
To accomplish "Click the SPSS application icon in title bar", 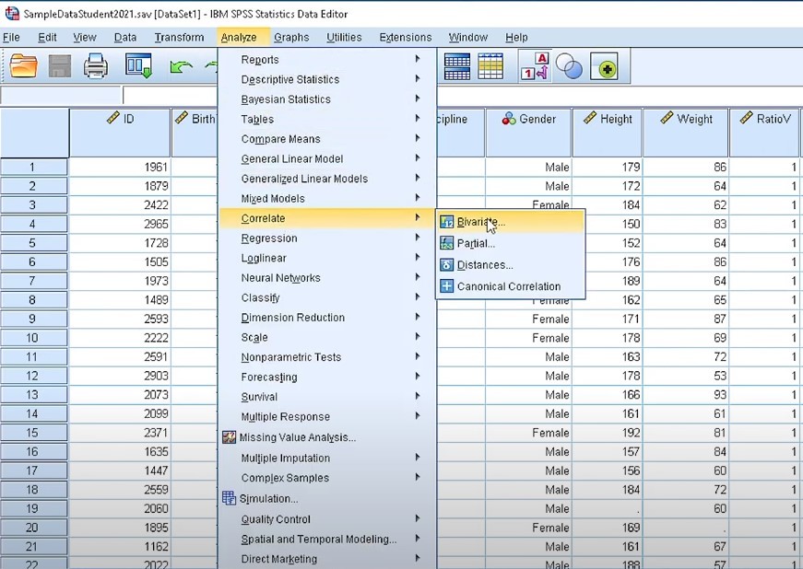I will point(12,13).
